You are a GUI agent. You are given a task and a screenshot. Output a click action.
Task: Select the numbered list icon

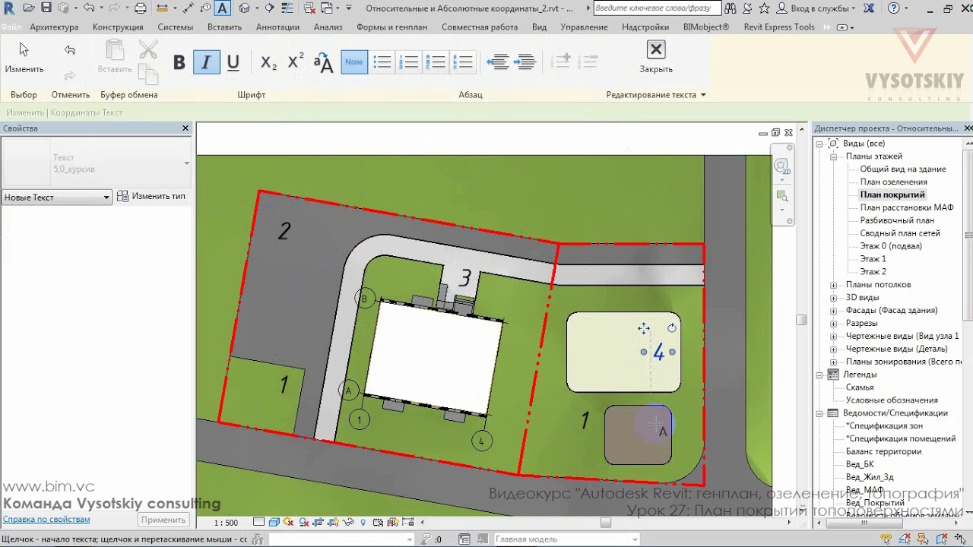point(409,62)
